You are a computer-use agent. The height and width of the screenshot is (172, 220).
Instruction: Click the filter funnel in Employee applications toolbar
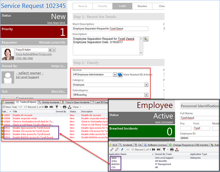point(164,150)
